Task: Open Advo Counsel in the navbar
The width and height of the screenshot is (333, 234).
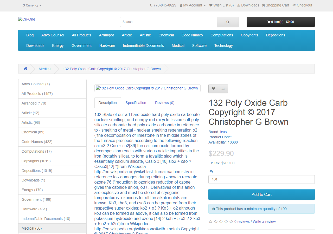Action: pyautogui.click(x=53, y=35)
